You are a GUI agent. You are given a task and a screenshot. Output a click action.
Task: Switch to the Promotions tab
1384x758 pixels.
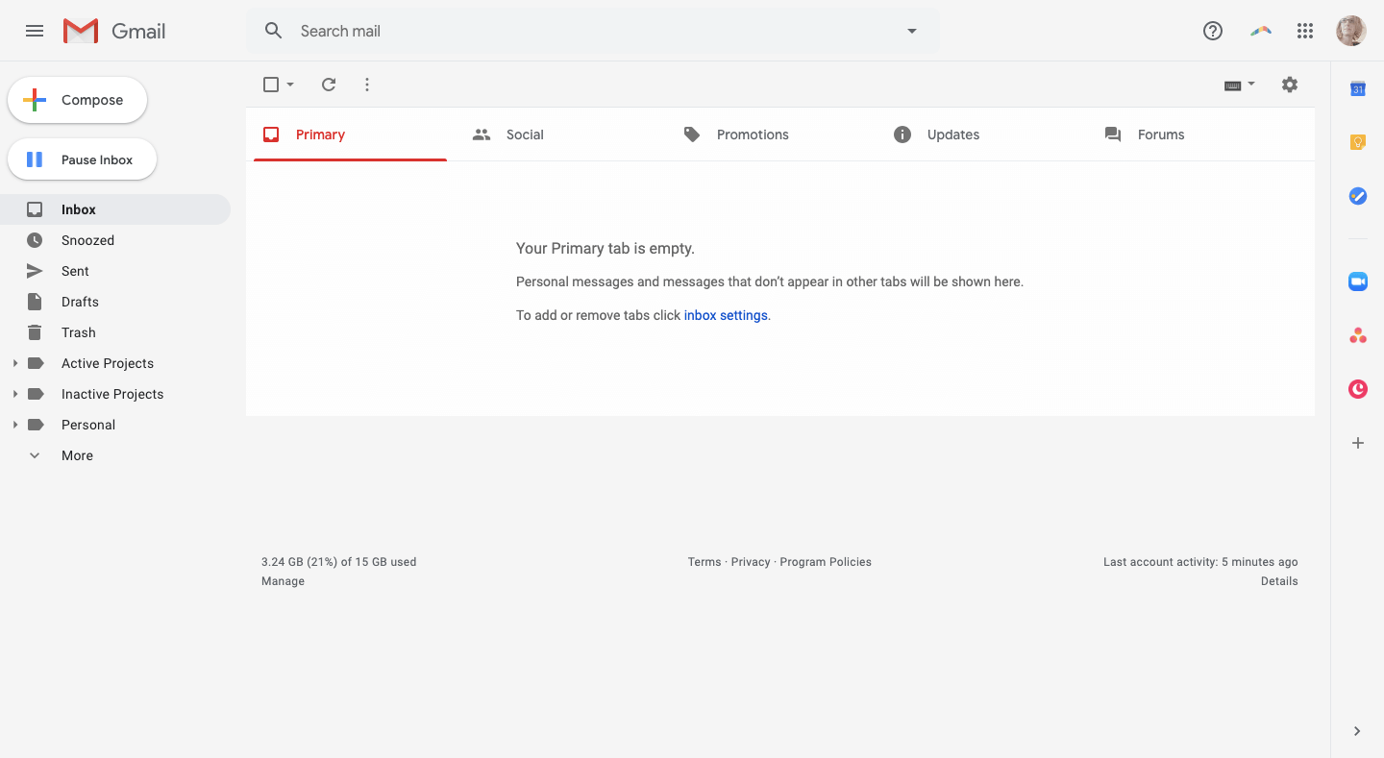(x=773, y=134)
